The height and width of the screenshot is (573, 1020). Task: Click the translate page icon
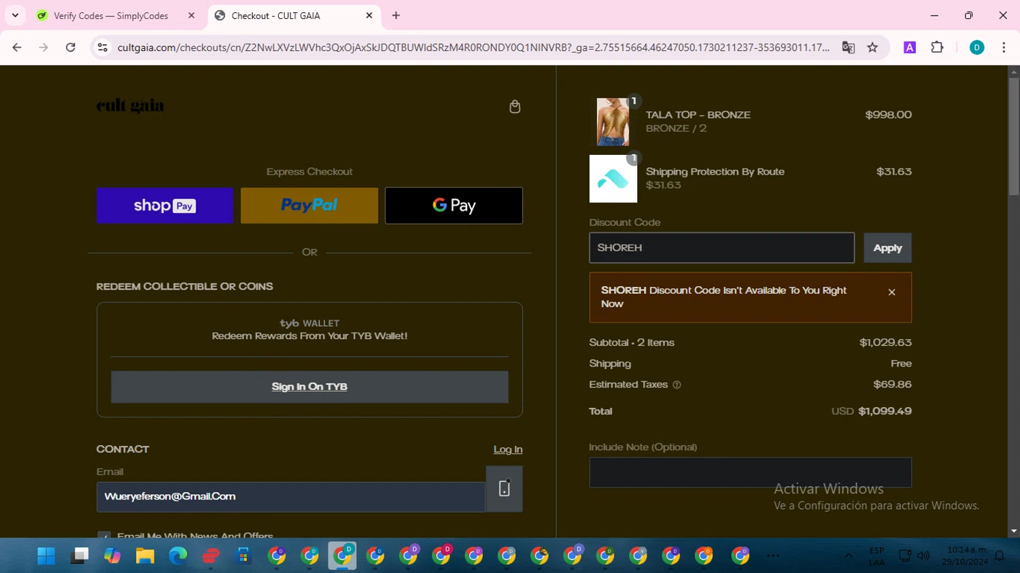pos(848,48)
